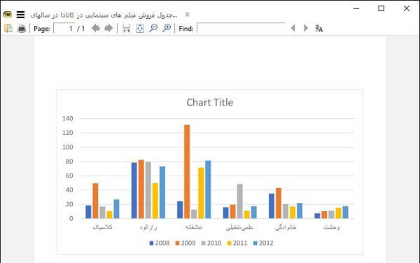Viewport: 420px width, 263px height.
Task: Click the 2010 legend color swatch
Action: (x=203, y=243)
